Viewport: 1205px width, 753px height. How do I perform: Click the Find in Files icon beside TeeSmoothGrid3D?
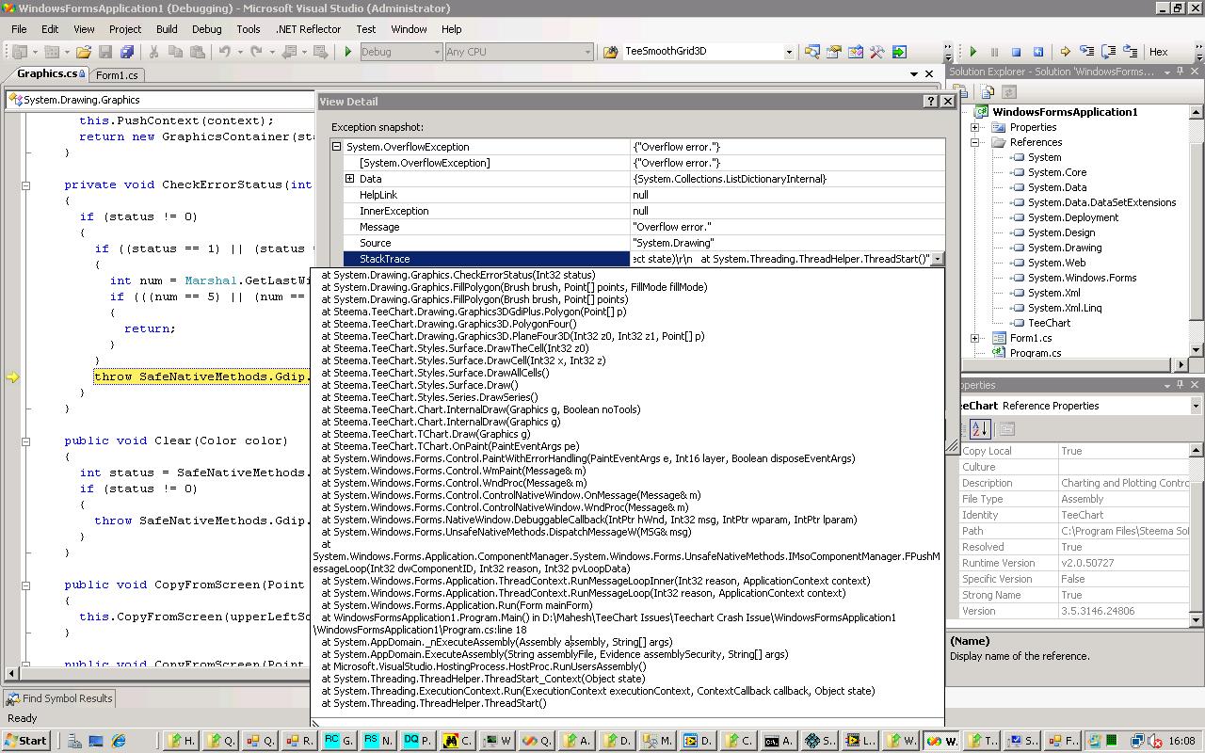coord(610,52)
